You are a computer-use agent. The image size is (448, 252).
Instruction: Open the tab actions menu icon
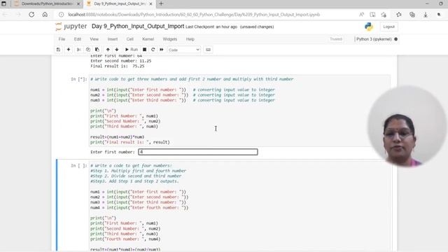[x=3, y=3]
